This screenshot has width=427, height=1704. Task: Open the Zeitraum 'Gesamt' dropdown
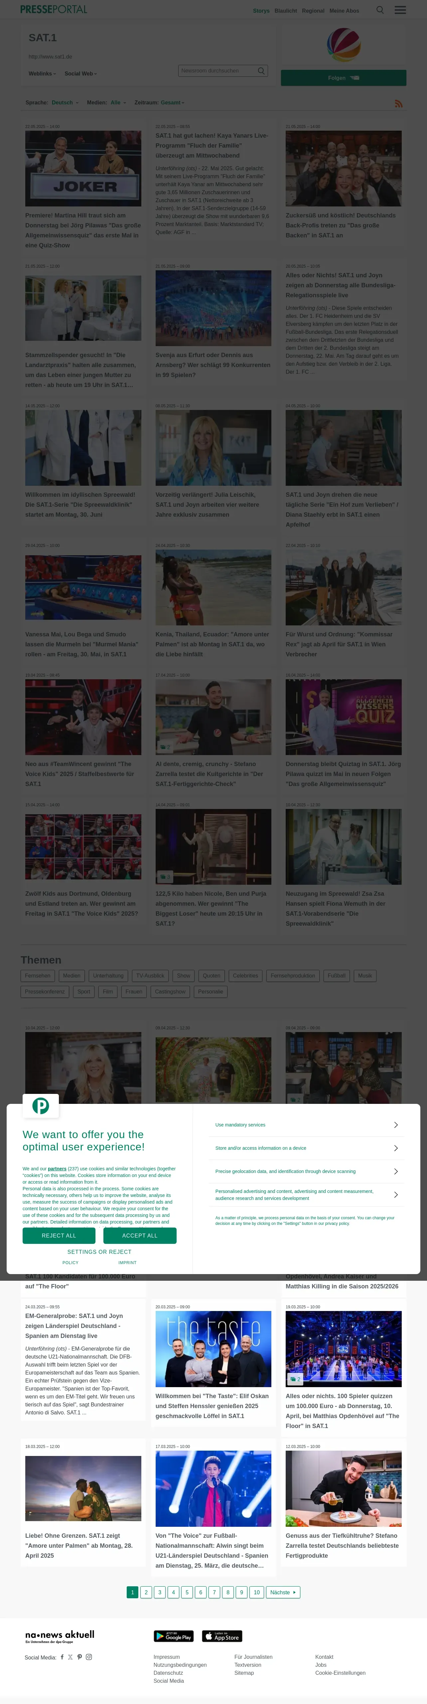(172, 102)
